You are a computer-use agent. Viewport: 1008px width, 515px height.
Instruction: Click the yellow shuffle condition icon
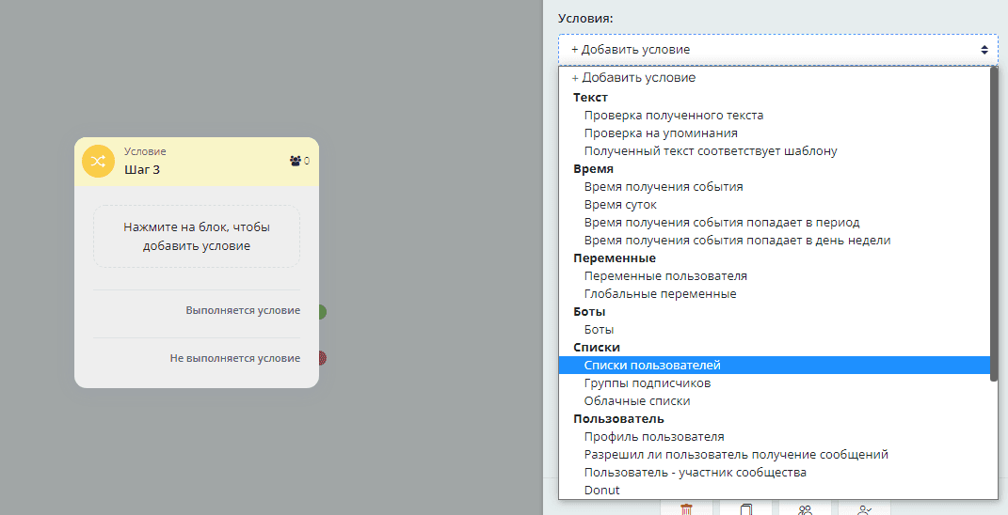98,161
